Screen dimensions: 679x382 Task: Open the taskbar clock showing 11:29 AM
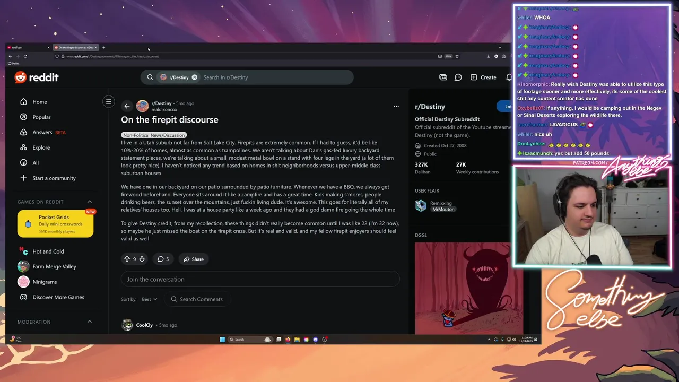tap(527, 340)
